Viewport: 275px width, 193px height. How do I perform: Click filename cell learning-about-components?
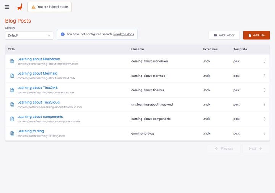pos(150,119)
